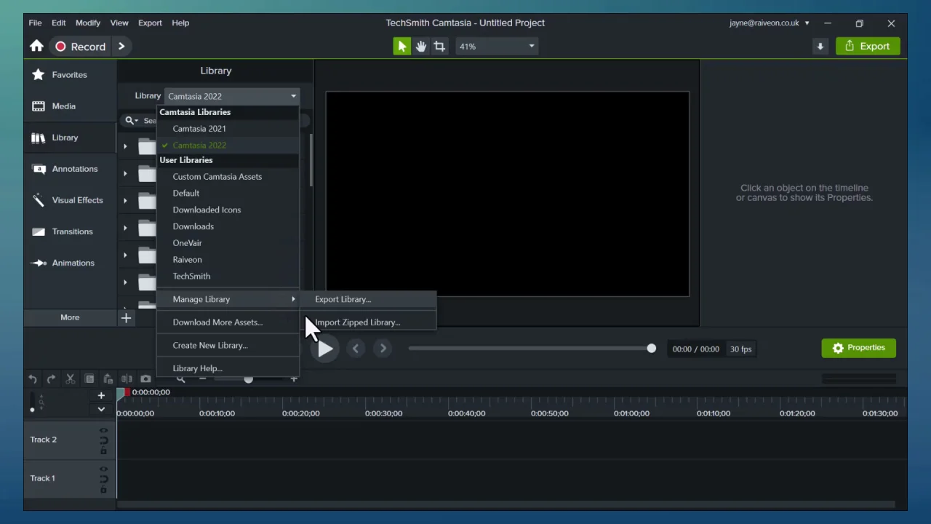This screenshot has width=931, height=524.
Task: Zoom in timeline with plus icon
Action: click(294, 378)
